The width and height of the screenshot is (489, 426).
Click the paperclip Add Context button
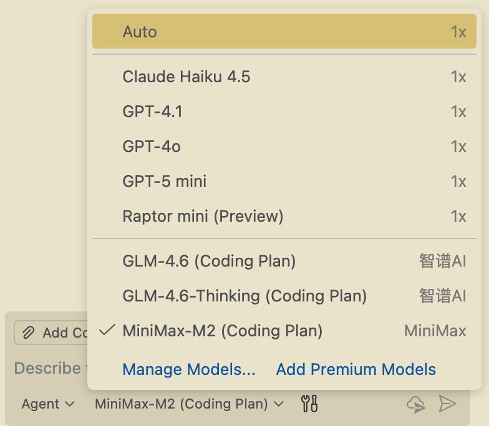coord(51,333)
